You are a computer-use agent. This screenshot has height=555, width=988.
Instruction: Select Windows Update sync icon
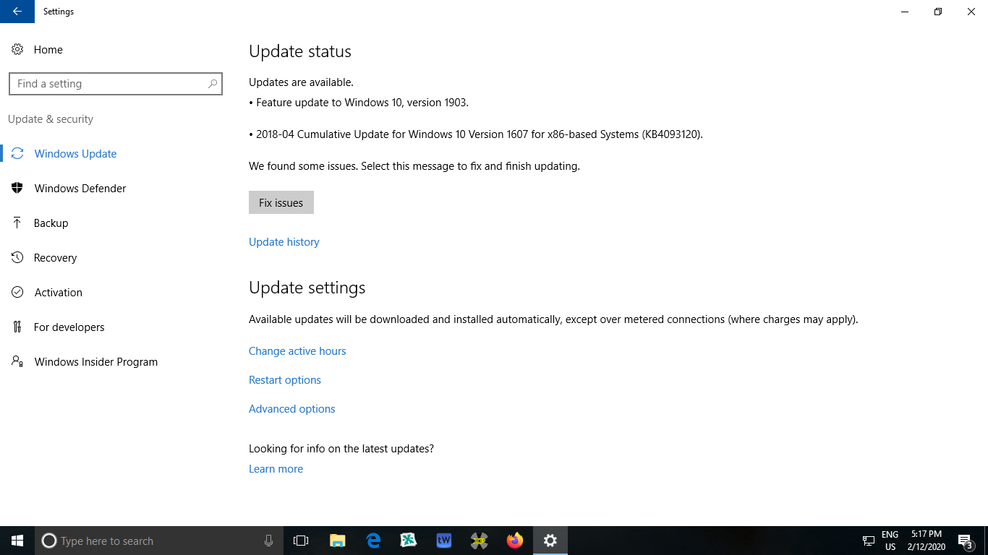tap(17, 154)
